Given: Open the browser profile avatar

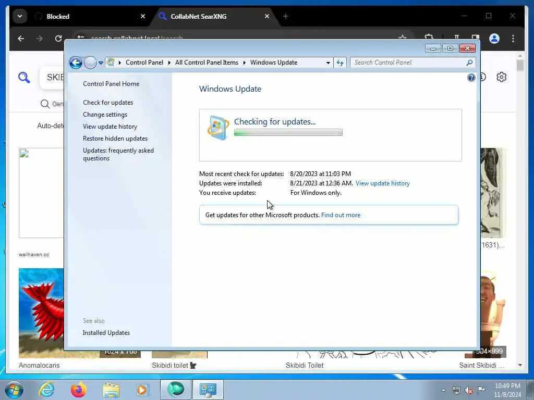Looking at the screenshot, I should [494, 39].
